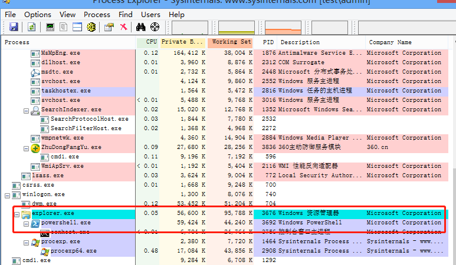Open the Options menu

pos(38,15)
